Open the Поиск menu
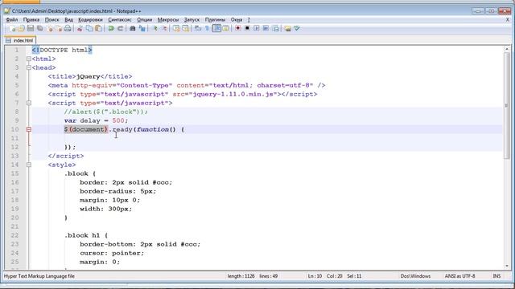The width and height of the screenshot is (515, 289). 51,19
